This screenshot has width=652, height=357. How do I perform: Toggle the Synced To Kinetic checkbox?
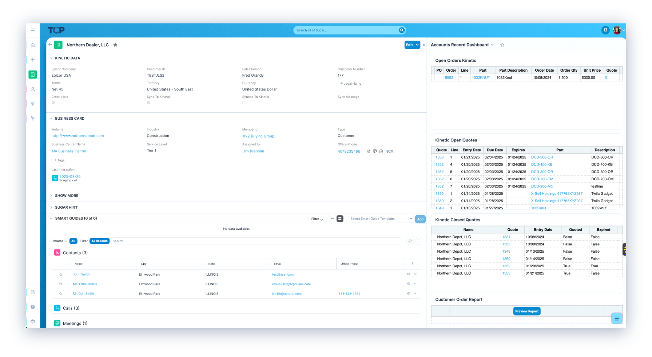(244, 103)
